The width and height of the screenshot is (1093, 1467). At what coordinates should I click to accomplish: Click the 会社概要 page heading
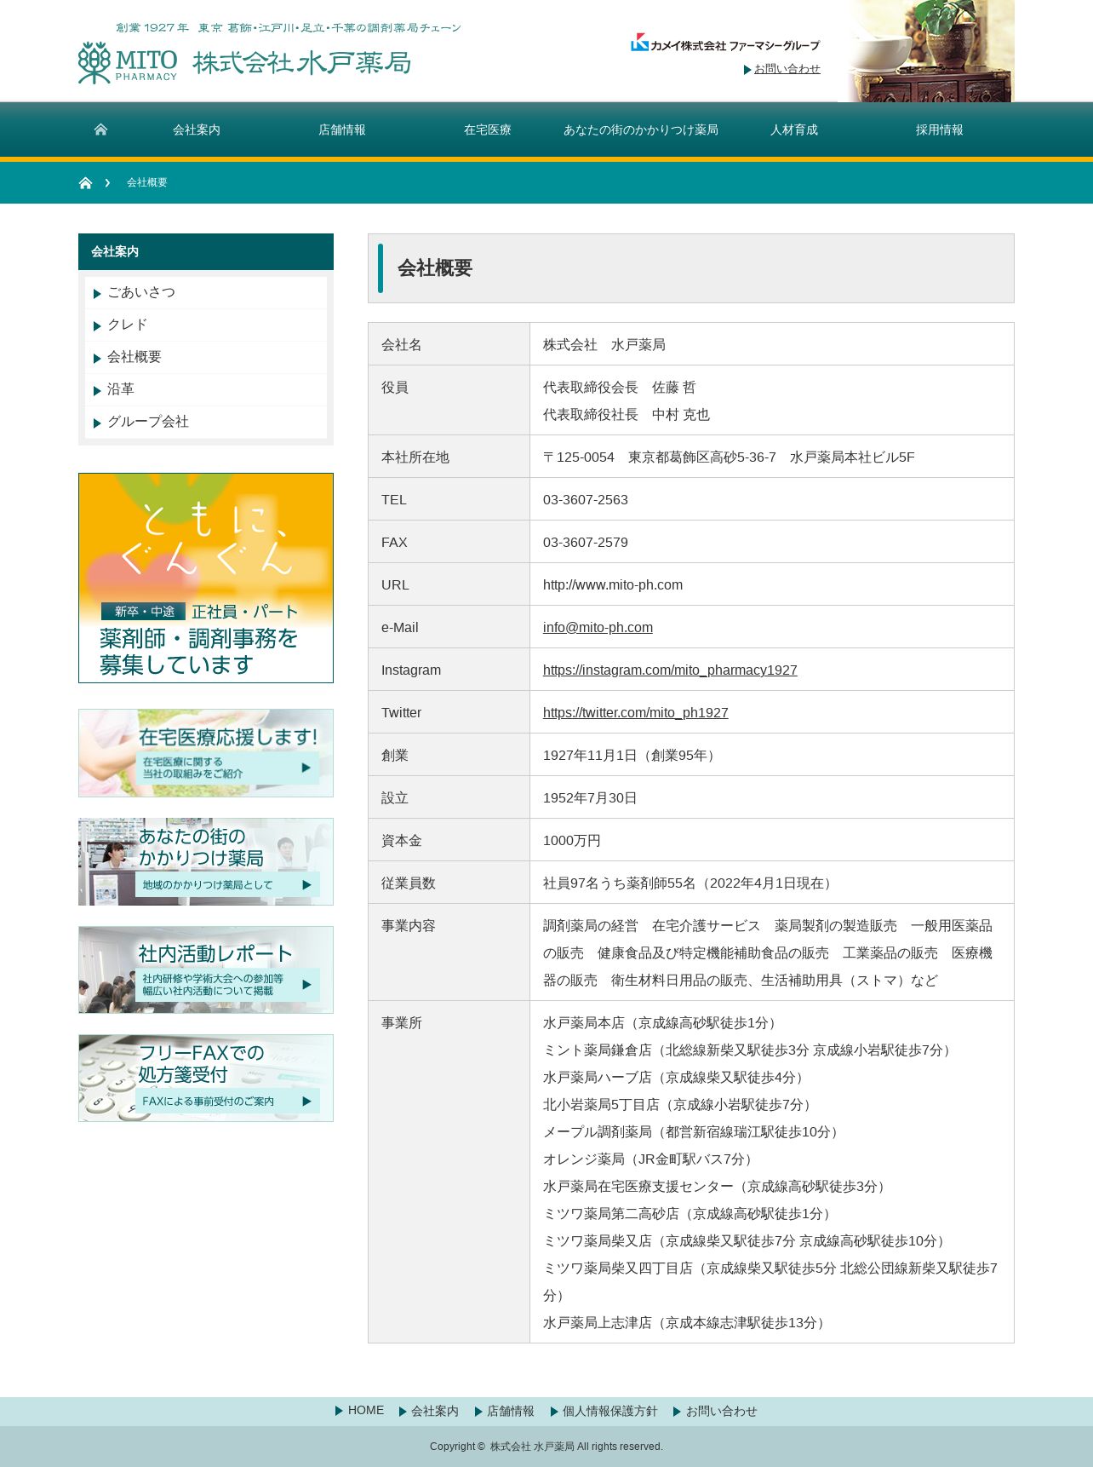coord(435,268)
